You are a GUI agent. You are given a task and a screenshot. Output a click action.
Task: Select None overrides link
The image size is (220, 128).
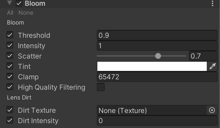coord(26,13)
